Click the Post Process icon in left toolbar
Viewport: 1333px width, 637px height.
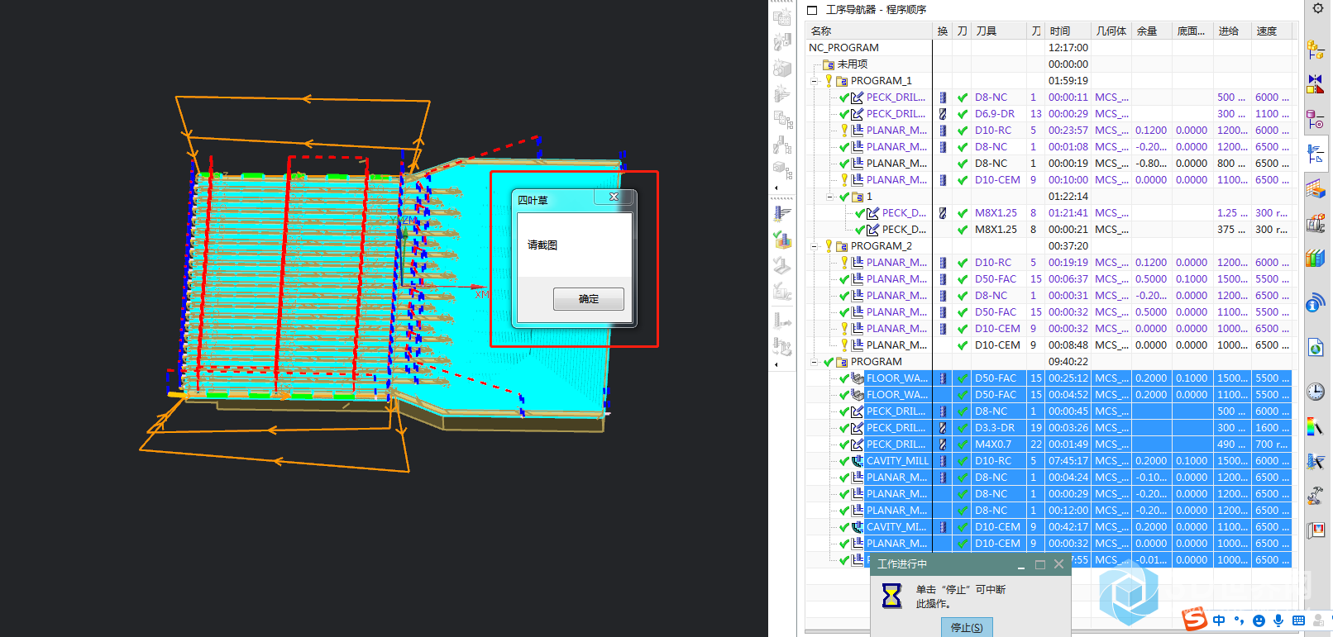782,345
